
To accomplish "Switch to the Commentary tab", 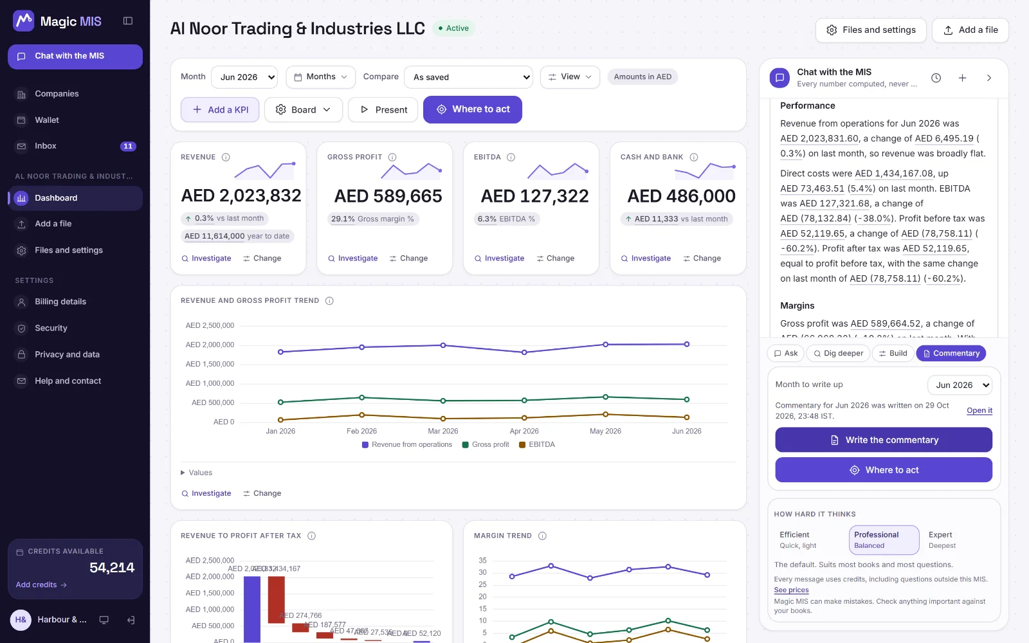I will [x=951, y=354].
